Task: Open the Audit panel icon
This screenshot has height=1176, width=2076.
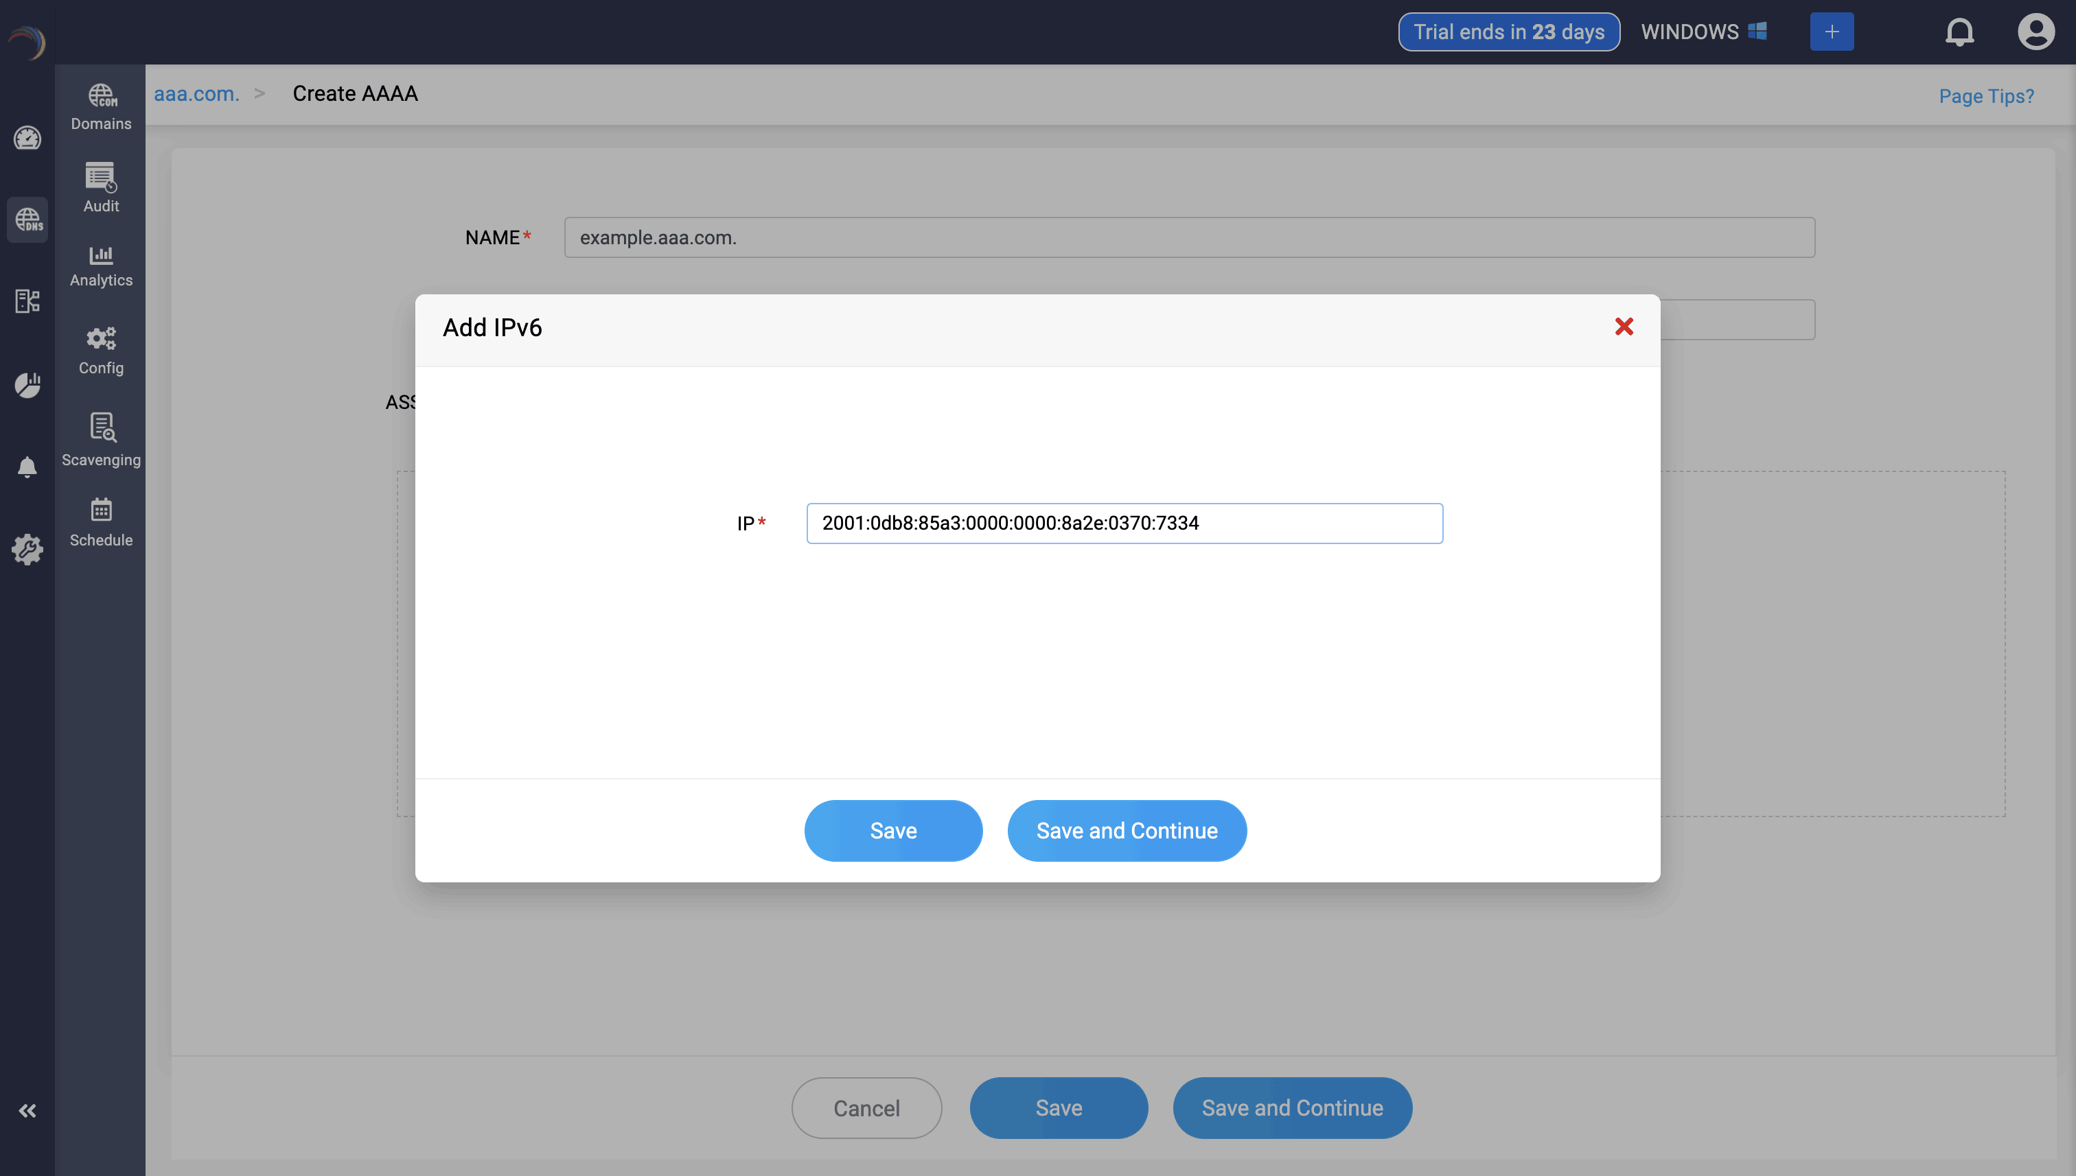Action: pos(100,187)
